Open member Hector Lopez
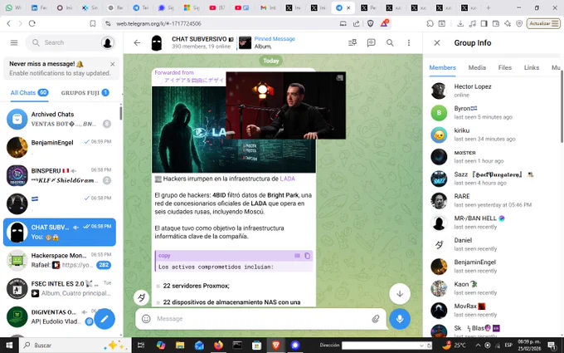This screenshot has height=353, width=564. 494,91
